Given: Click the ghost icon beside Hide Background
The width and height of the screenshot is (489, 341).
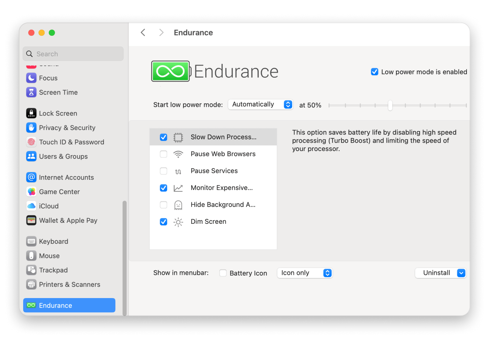Looking at the screenshot, I should 178,205.
